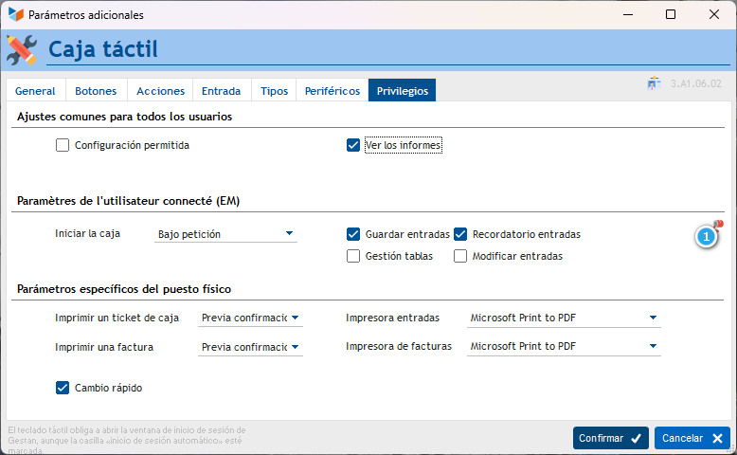This screenshot has height=455, width=737.
Task: Open the Botones tab
Action: [x=96, y=91]
